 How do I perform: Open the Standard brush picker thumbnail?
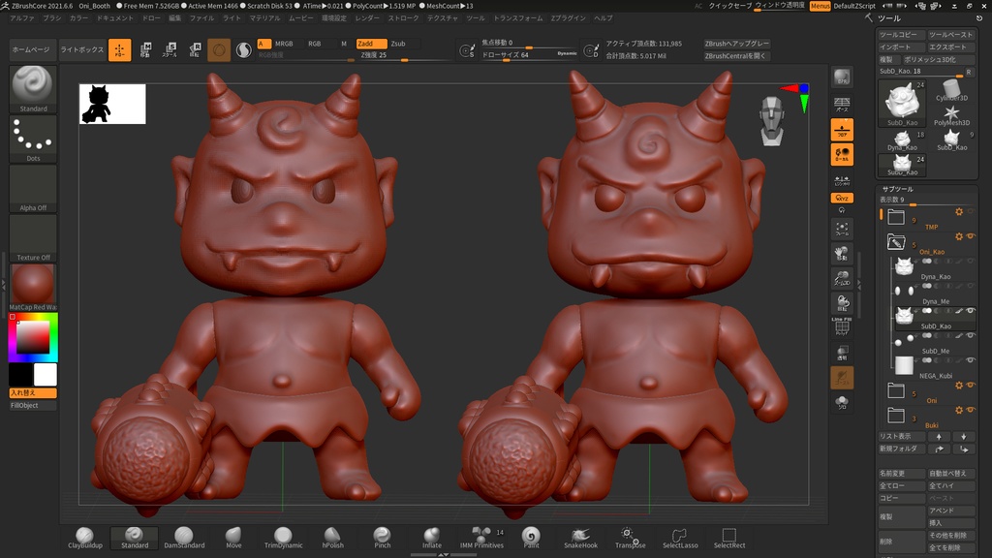(x=33, y=89)
